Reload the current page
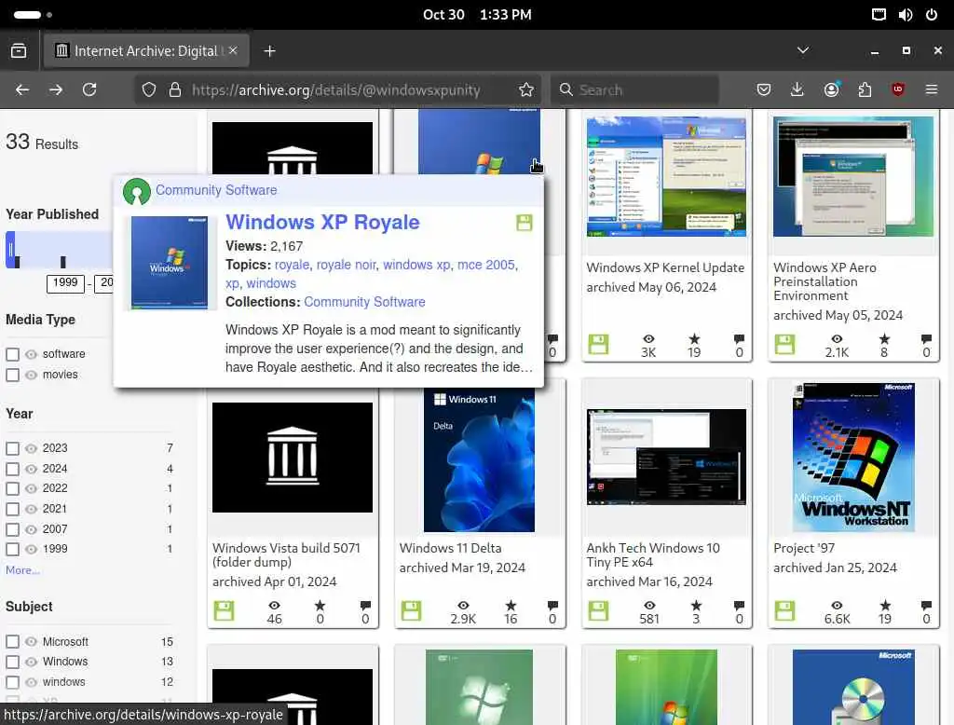954x725 pixels. click(89, 89)
